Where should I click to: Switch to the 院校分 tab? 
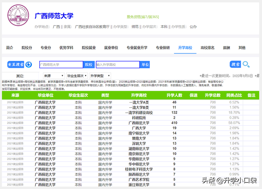point(27,48)
